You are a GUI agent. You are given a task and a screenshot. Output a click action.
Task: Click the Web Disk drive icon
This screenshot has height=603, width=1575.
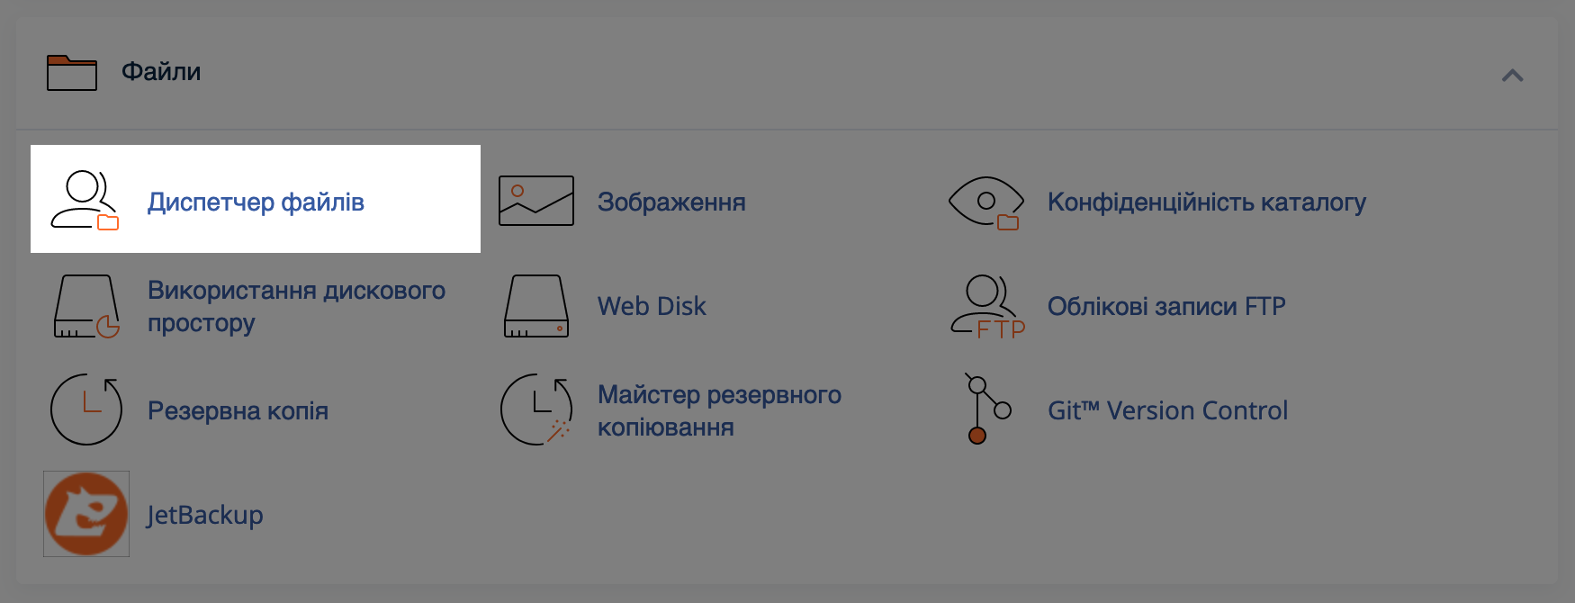(x=536, y=306)
